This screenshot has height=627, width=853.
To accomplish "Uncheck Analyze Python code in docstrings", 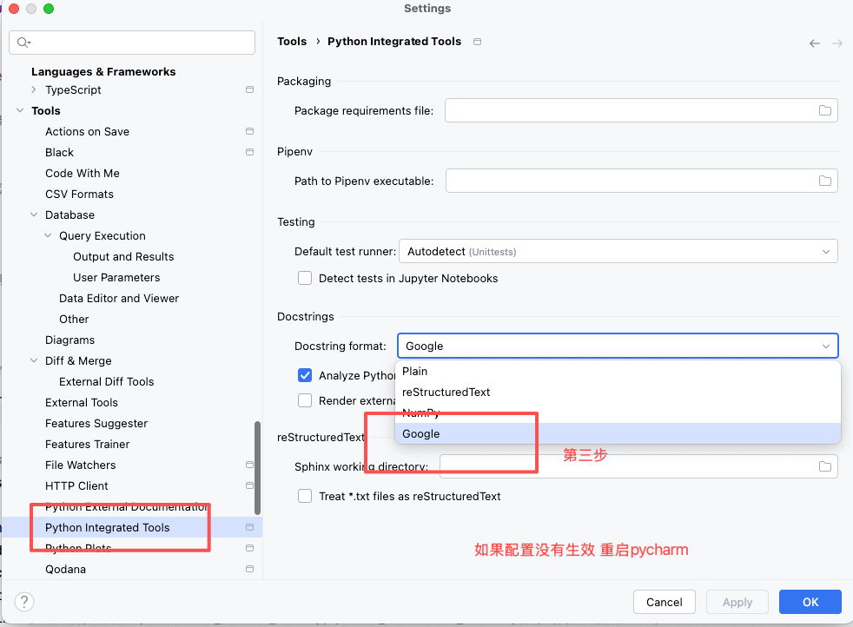I will [305, 375].
